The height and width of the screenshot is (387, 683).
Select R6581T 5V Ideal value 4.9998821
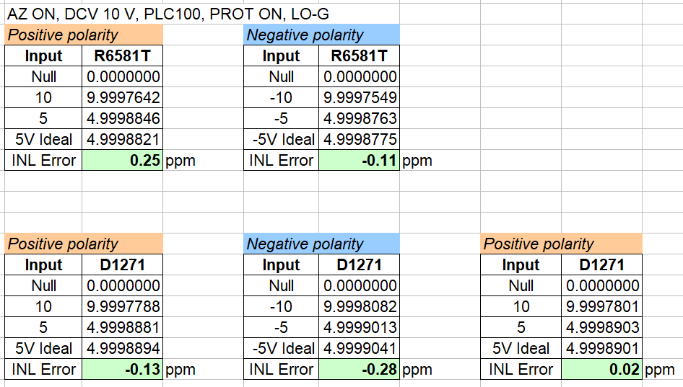pos(123,139)
